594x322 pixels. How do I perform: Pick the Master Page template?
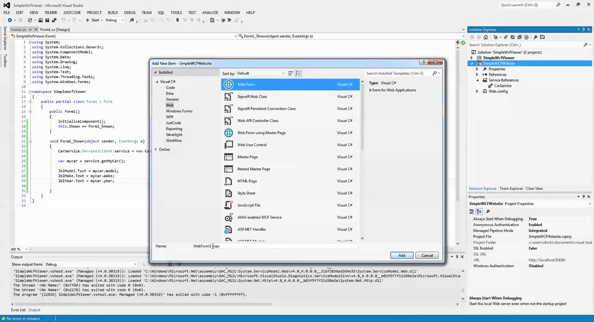[290, 157]
